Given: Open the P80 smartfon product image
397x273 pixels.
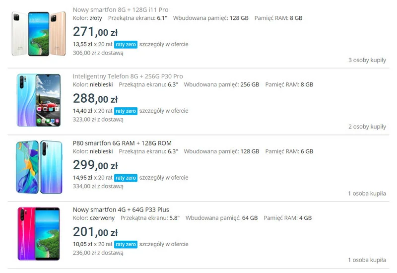Looking at the screenshot, I should [x=38, y=167].
